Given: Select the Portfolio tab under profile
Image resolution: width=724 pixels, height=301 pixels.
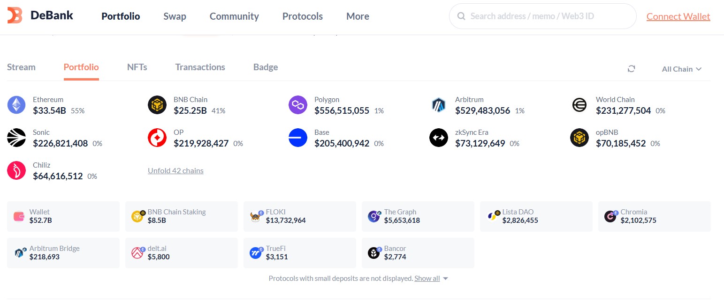Looking at the screenshot, I should tap(81, 67).
